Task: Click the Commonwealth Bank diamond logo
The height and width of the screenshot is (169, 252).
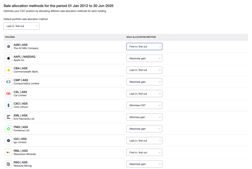Action: point(9,70)
